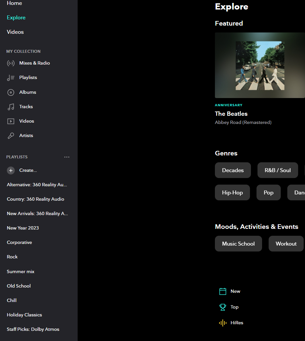Image resolution: width=305 pixels, height=341 pixels.
Task: Open Mixes & Radio in My Collection
Action: tap(34, 63)
